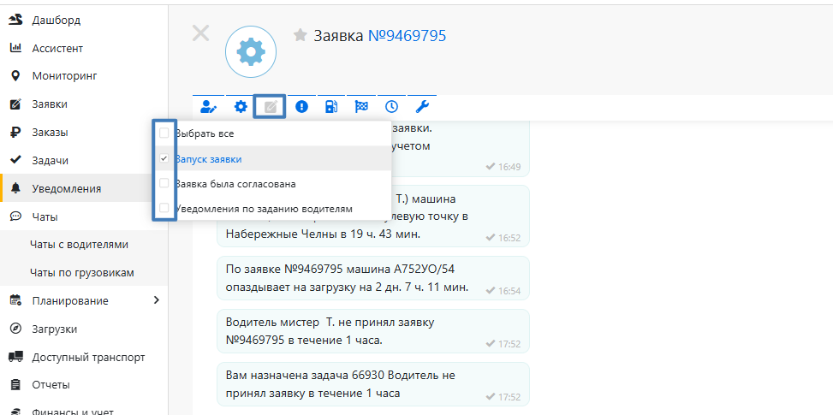Click message mentioning Набережные Челны
The height and width of the screenshot is (415, 833).
click(x=373, y=216)
